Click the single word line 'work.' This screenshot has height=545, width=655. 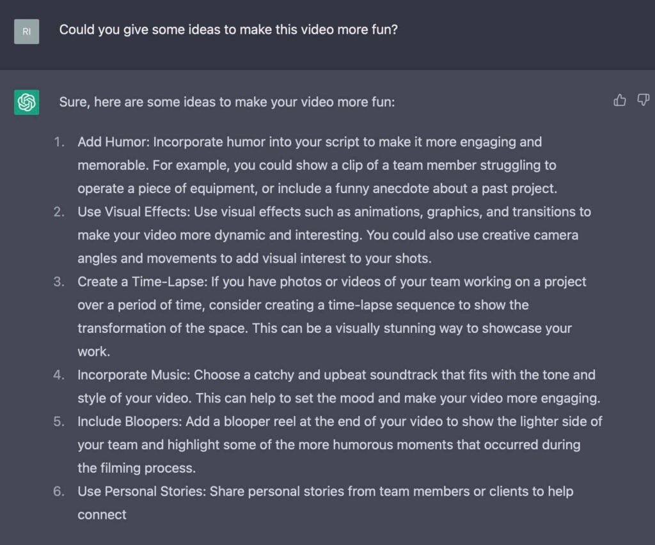[94, 352]
